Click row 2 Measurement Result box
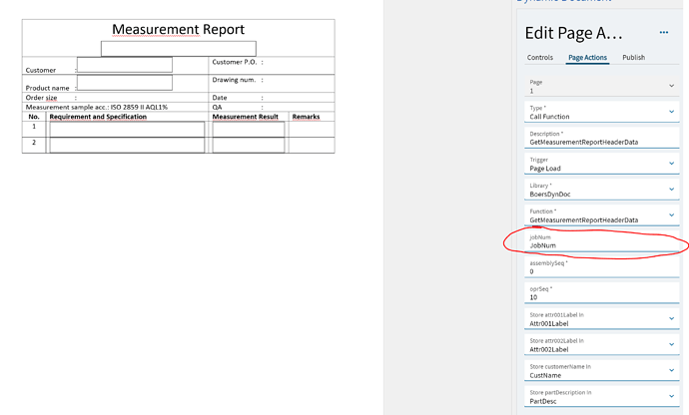 [x=249, y=145]
